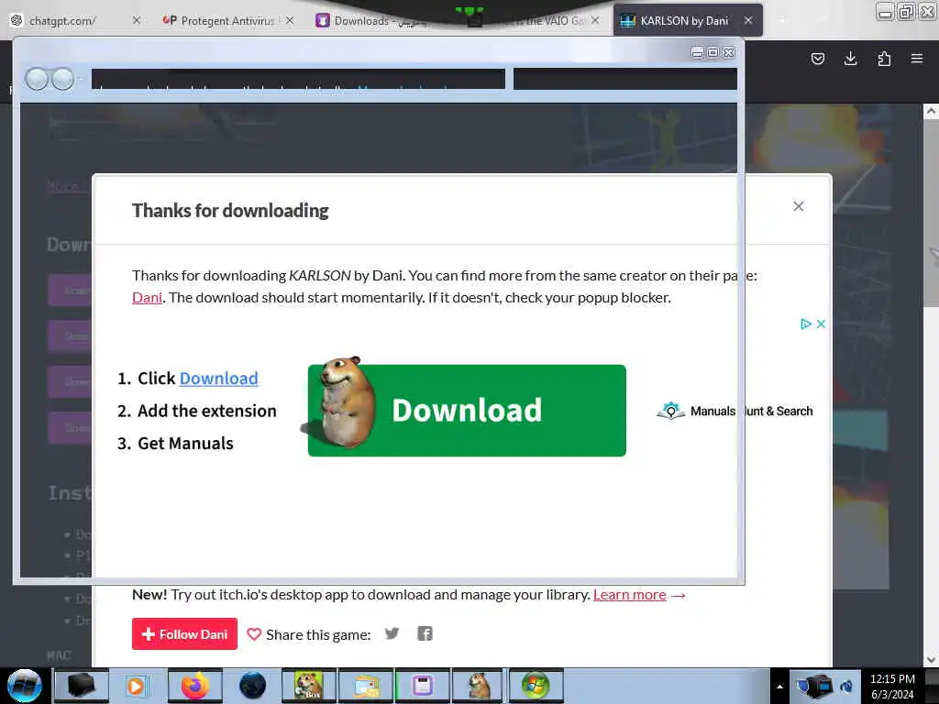This screenshot has width=939, height=704.
Task: Open the Learn more link
Action: click(629, 594)
